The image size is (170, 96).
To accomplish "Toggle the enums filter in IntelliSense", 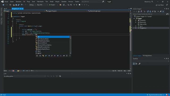I will pyautogui.click(x=52, y=56).
